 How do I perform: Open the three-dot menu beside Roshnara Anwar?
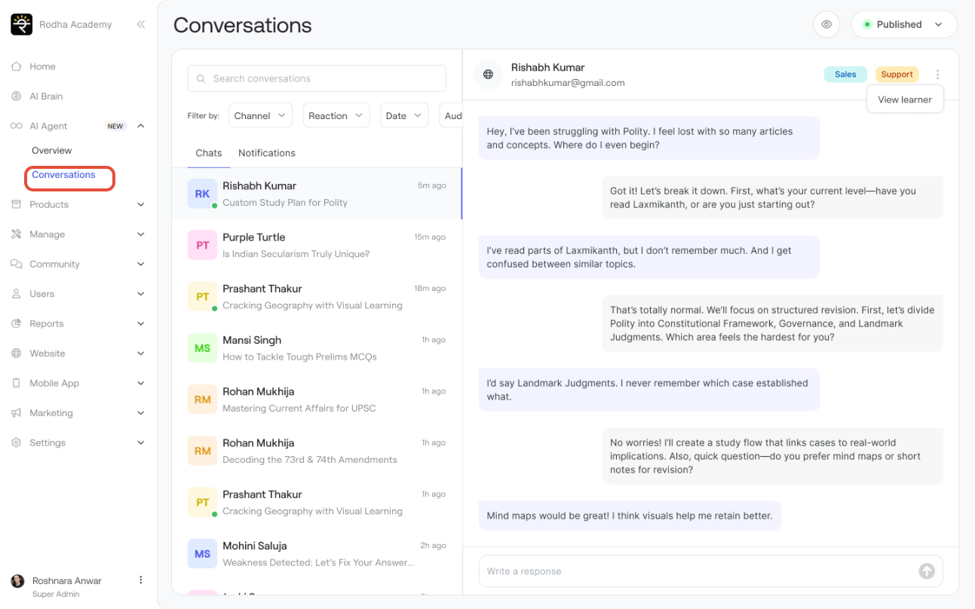(x=140, y=580)
